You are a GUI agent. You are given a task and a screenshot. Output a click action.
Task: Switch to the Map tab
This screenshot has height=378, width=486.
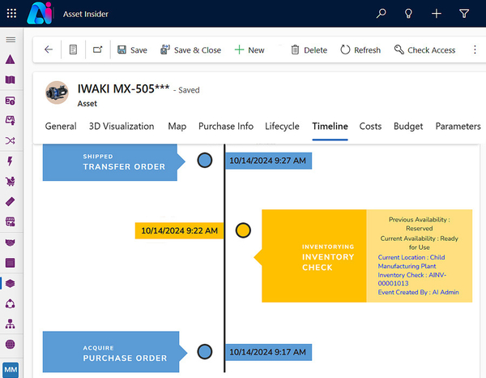177,127
